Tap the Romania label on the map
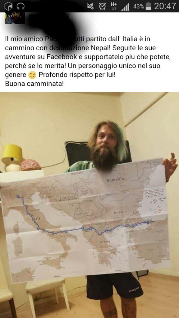Screen dimensions: 179x318 [x=115, y=179]
